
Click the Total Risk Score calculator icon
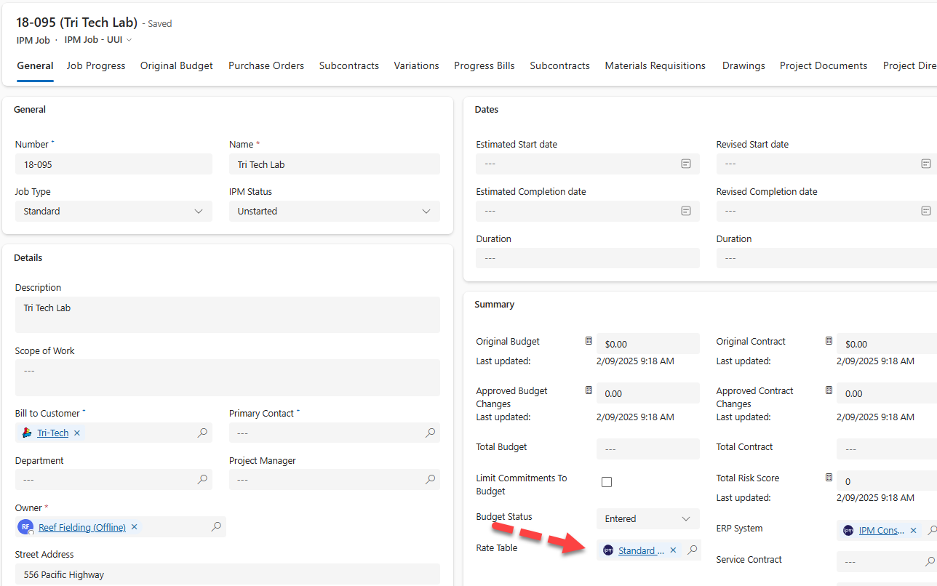point(829,478)
